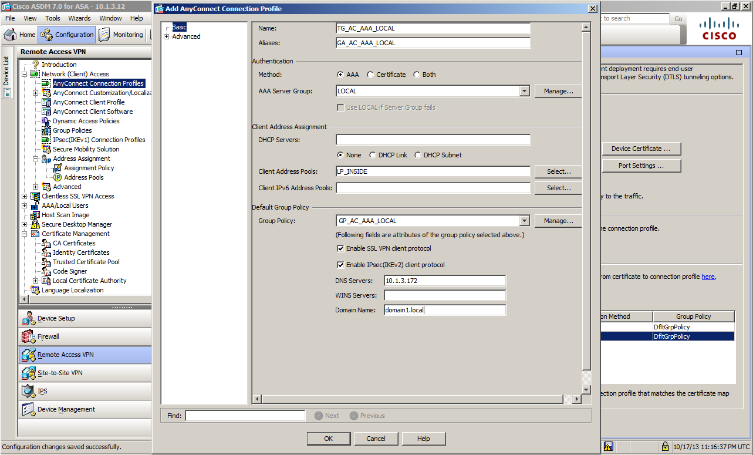Toggle Enable IPsec(IKEv2) client protocol
The width and height of the screenshot is (753, 455).
click(340, 265)
